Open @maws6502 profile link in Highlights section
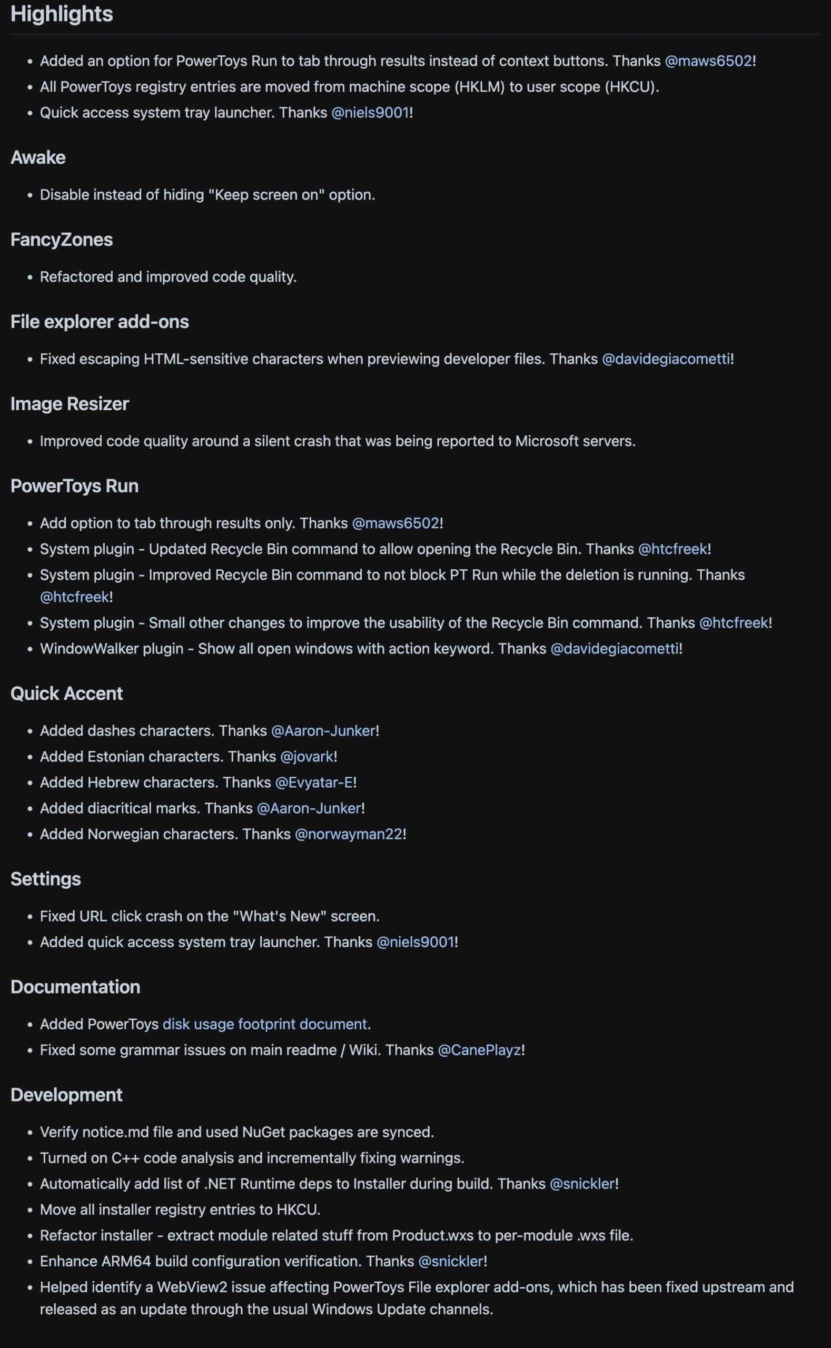The width and height of the screenshot is (831, 1348). tap(708, 61)
